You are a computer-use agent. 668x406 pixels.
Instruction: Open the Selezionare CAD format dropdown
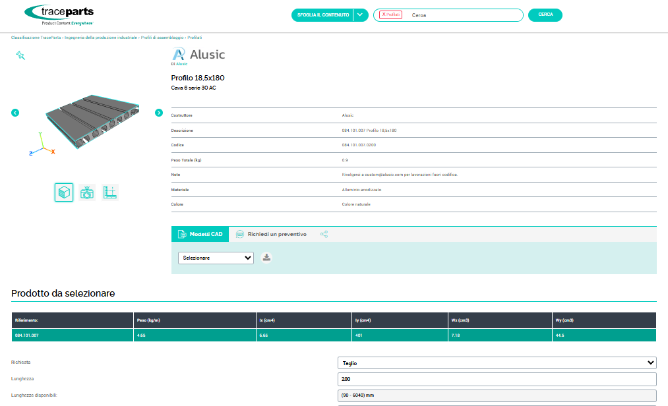click(x=216, y=258)
